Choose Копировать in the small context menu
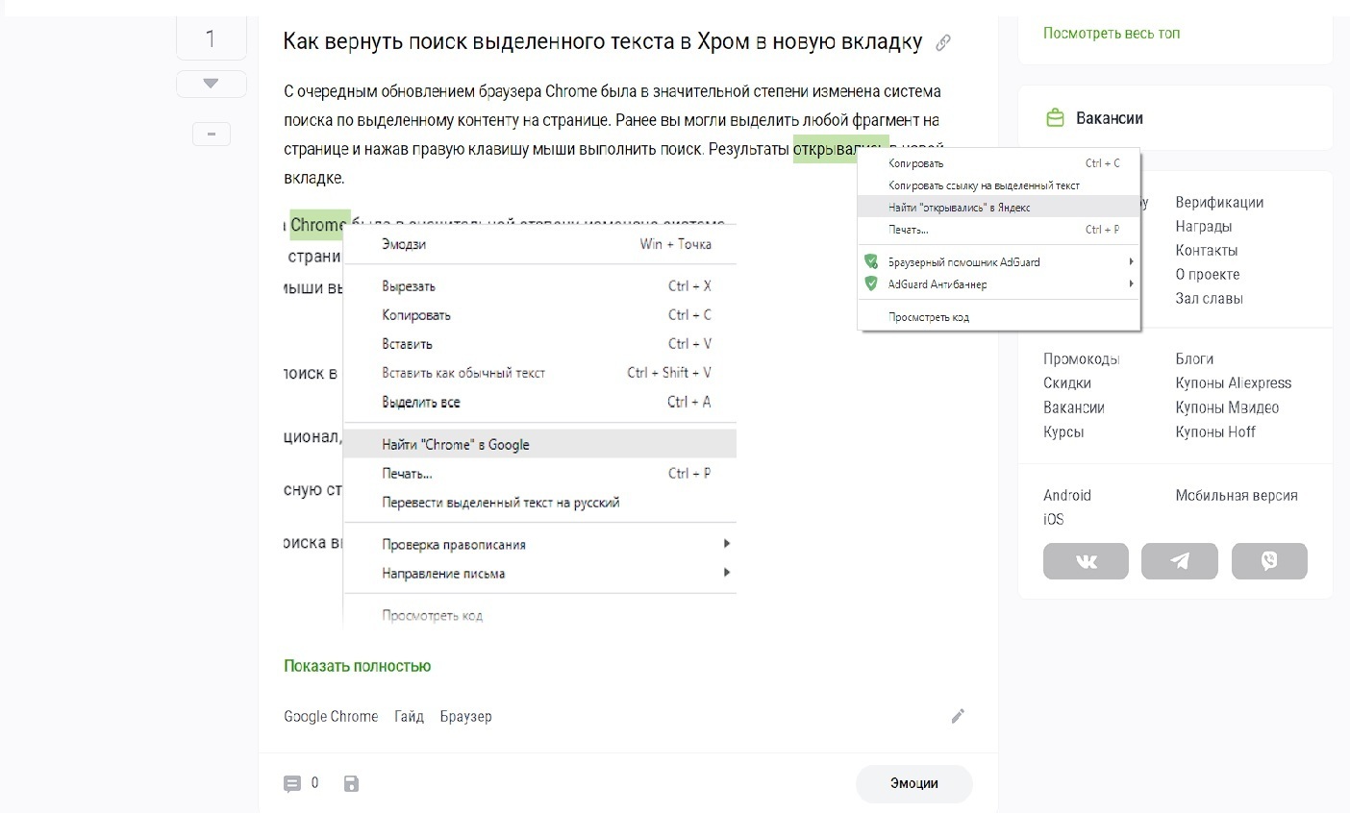The height and width of the screenshot is (813, 1350). pyautogui.click(x=999, y=163)
